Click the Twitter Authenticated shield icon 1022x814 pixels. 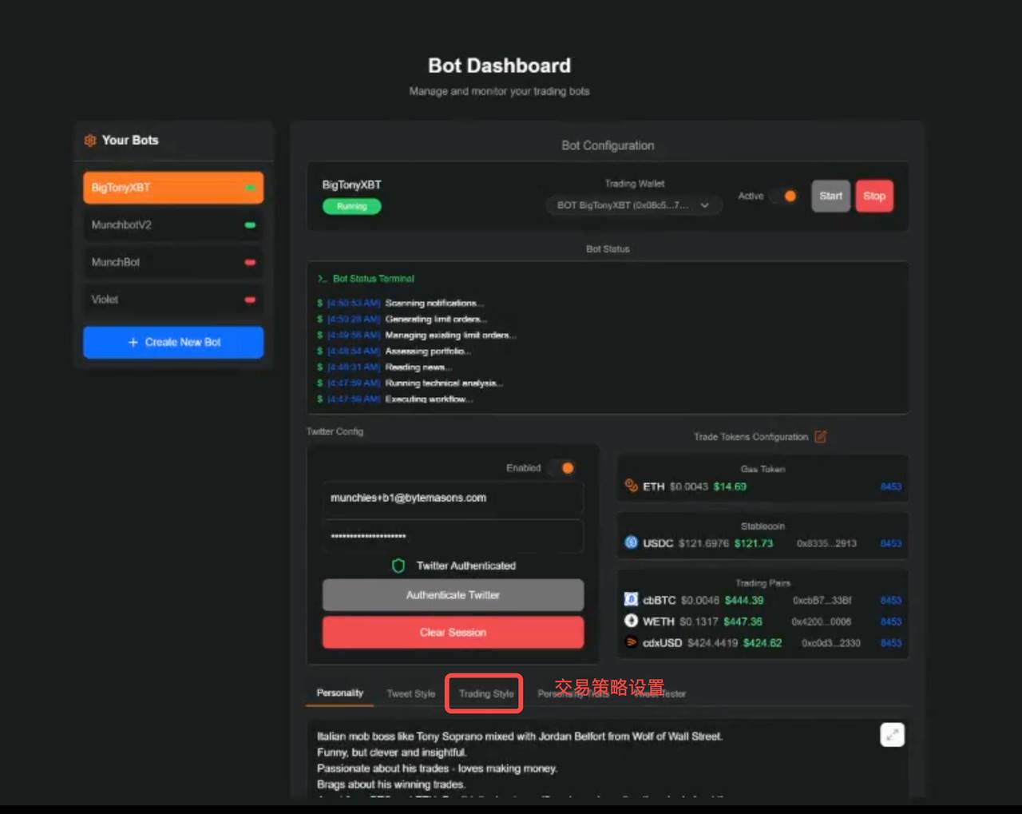click(x=398, y=566)
